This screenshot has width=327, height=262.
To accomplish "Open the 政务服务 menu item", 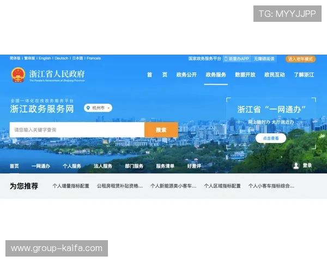I will [x=216, y=75].
